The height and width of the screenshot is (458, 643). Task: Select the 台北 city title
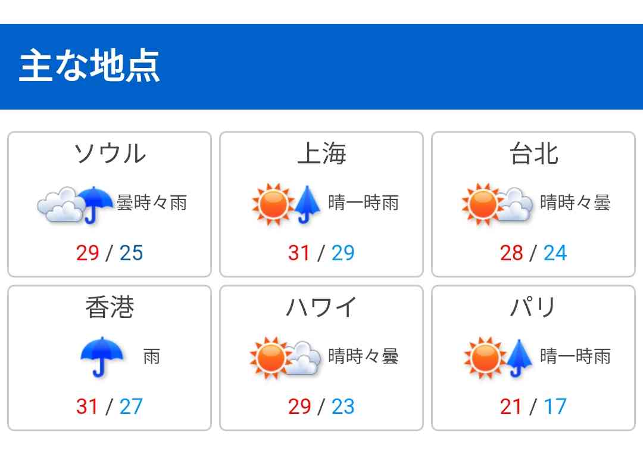(x=533, y=154)
